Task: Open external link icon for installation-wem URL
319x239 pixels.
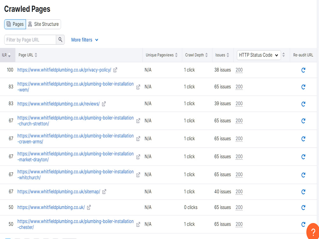Action: click(138, 87)
